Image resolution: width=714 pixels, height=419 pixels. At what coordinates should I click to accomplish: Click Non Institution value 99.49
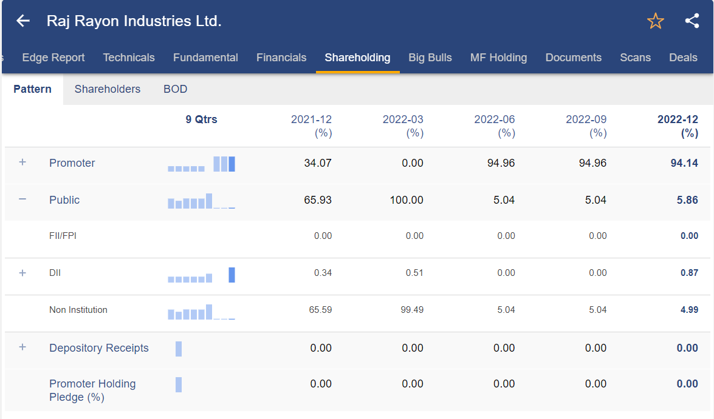tap(412, 310)
